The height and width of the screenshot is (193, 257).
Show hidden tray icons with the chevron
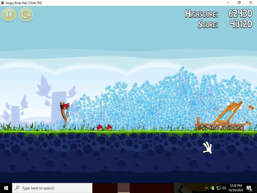tap(207, 188)
